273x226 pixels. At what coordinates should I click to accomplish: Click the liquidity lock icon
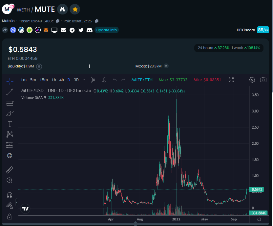pyautogui.click(x=39, y=66)
